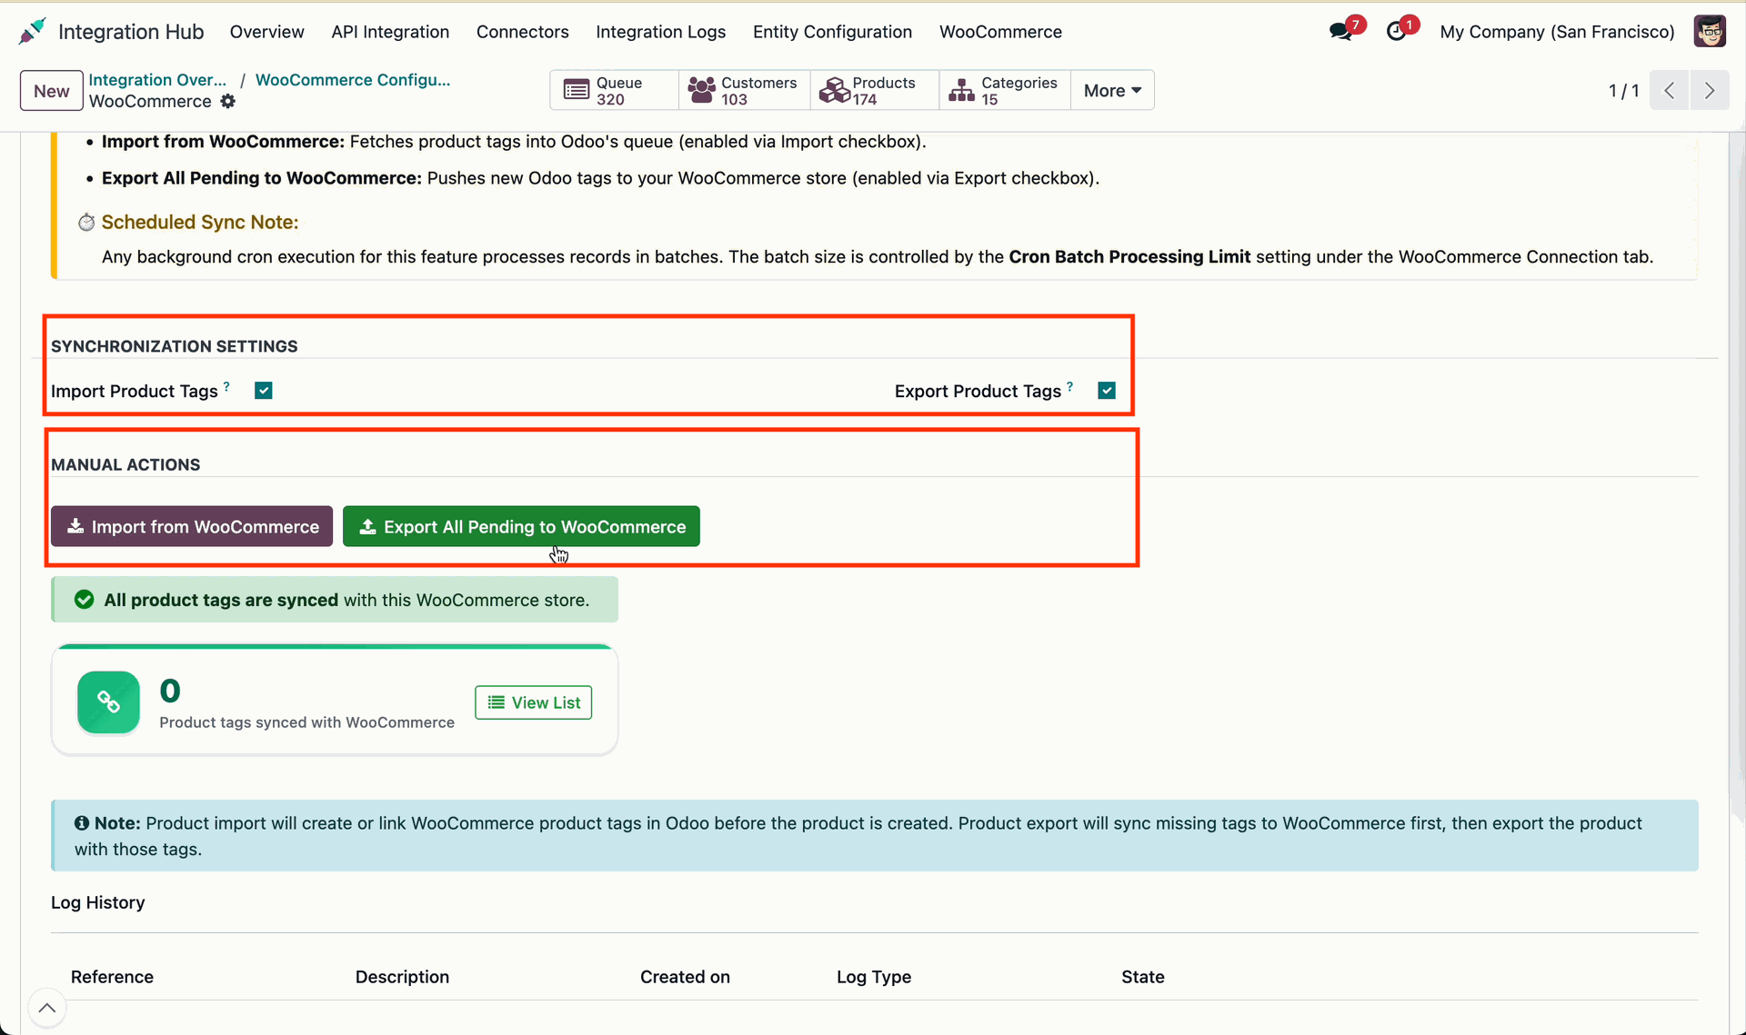Click the Integration Hub app title

click(x=131, y=32)
